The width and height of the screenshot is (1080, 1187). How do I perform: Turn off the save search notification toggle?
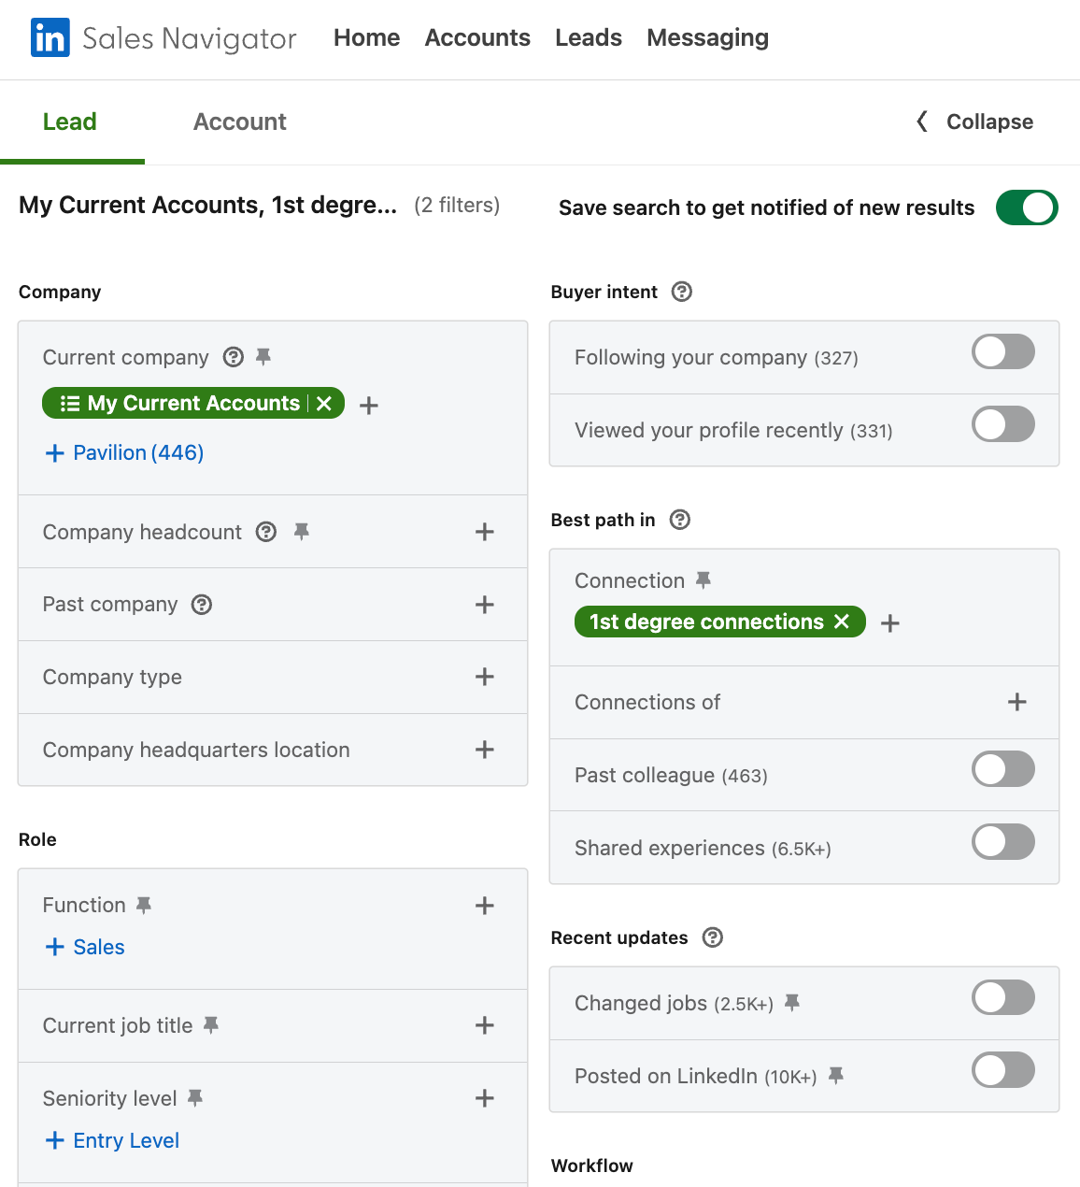coord(1027,207)
